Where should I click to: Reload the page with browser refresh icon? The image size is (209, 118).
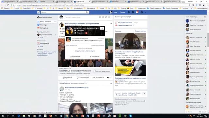coord(8,5)
